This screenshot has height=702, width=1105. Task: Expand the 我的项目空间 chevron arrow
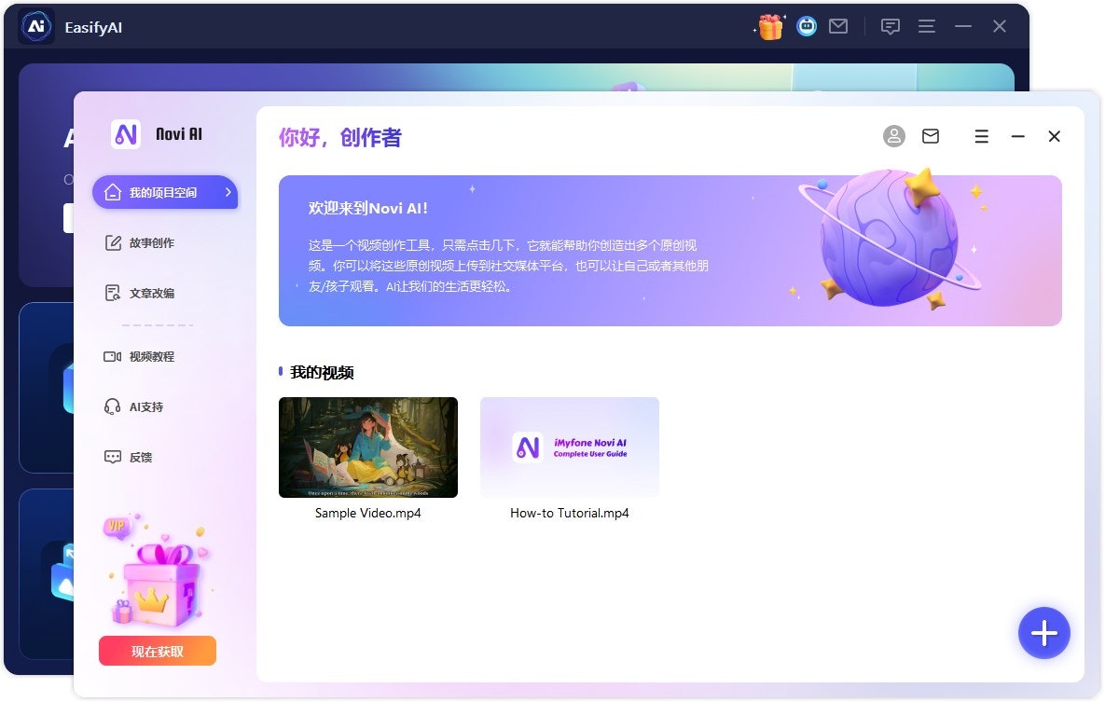click(x=228, y=192)
